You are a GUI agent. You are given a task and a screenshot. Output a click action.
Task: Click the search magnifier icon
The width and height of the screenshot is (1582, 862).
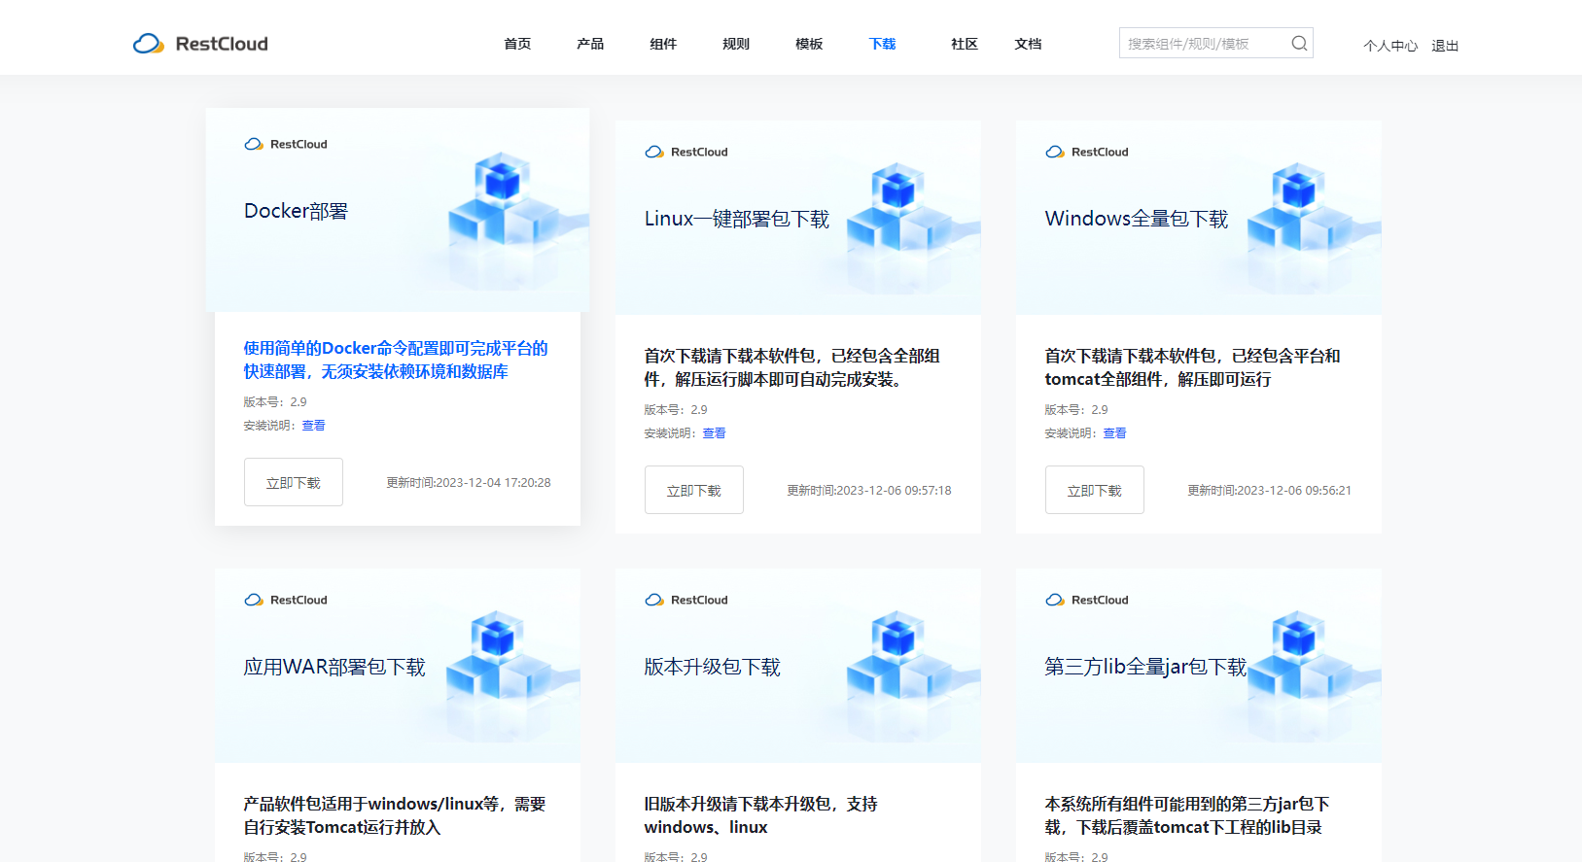[x=1299, y=43]
